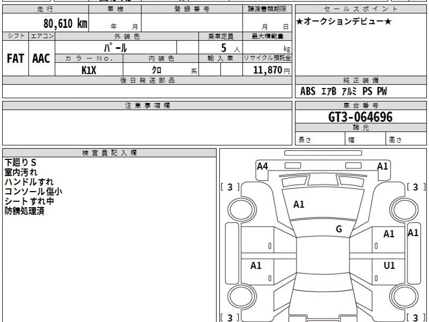429x322 pixels.
Task: Click the シフト header cell
Action: [15, 36]
